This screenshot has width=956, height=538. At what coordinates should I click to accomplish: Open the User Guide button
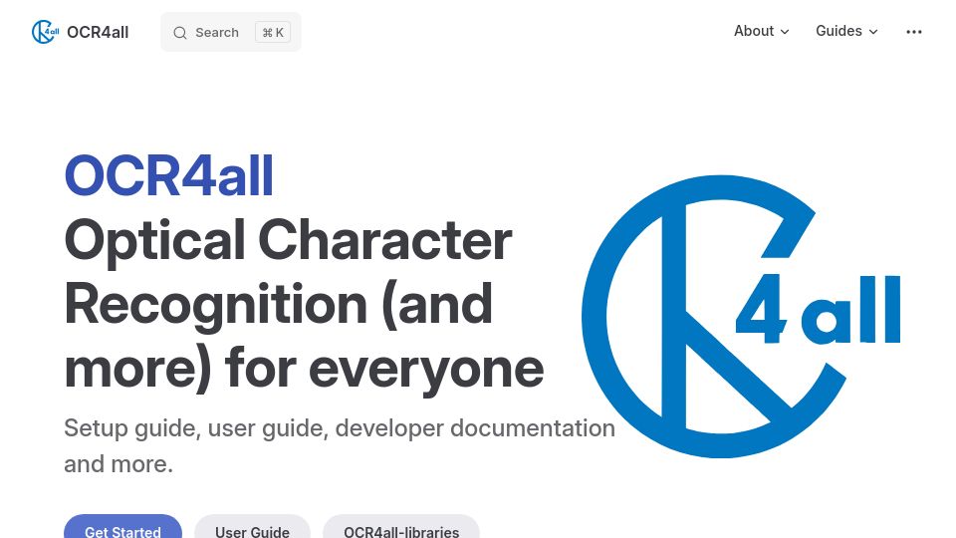click(x=252, y=528)
